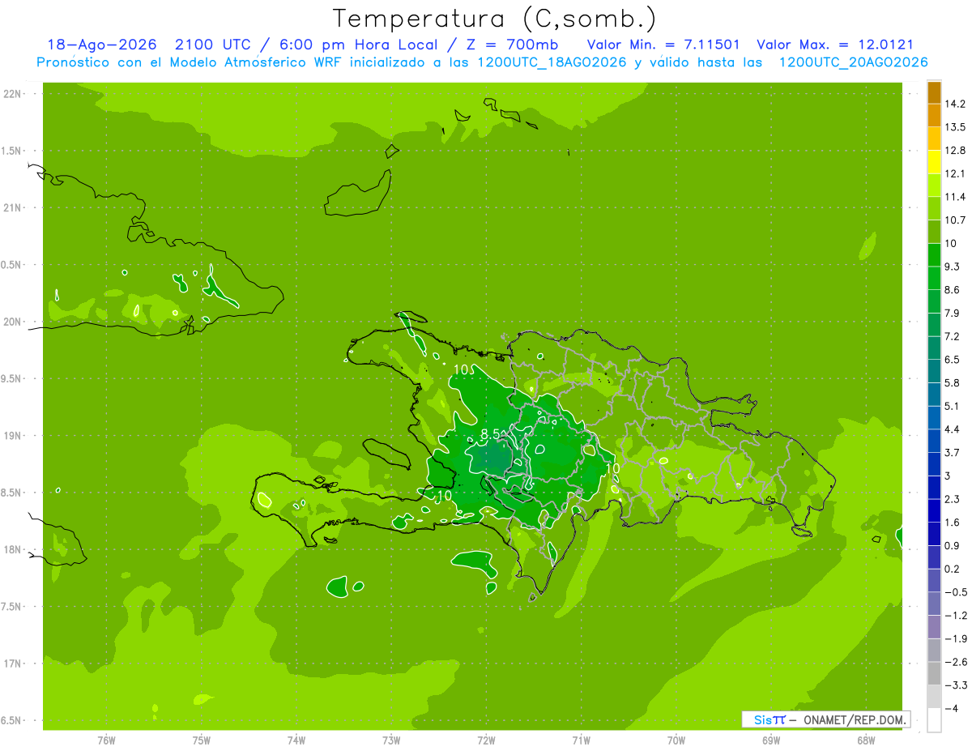
Task: Click the '73W' longitude label
Action: click(x=391, y=740)
